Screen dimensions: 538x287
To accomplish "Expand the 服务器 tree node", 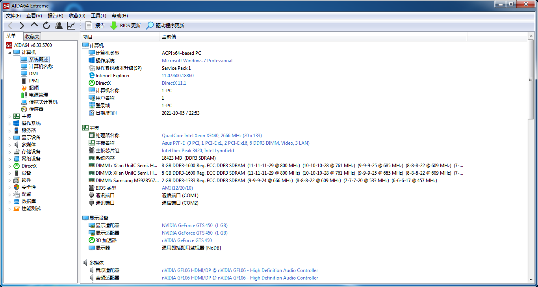I will coord(9,130).
